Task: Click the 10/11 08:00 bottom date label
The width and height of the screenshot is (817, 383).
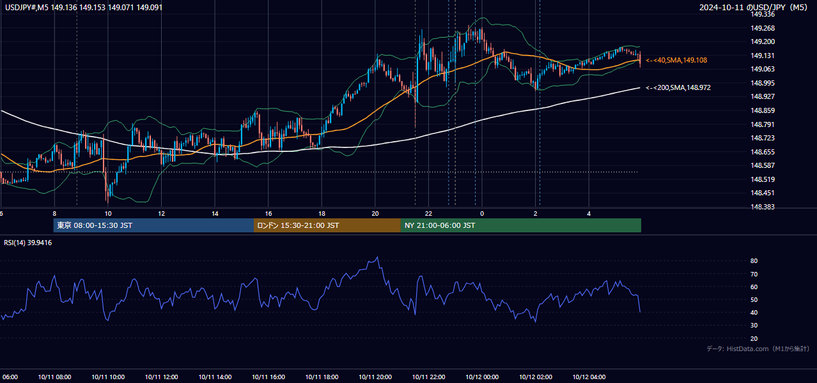Action: click(x=54, y=377)
